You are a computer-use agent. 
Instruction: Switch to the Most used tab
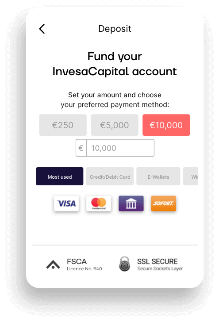tap(60, 176)
